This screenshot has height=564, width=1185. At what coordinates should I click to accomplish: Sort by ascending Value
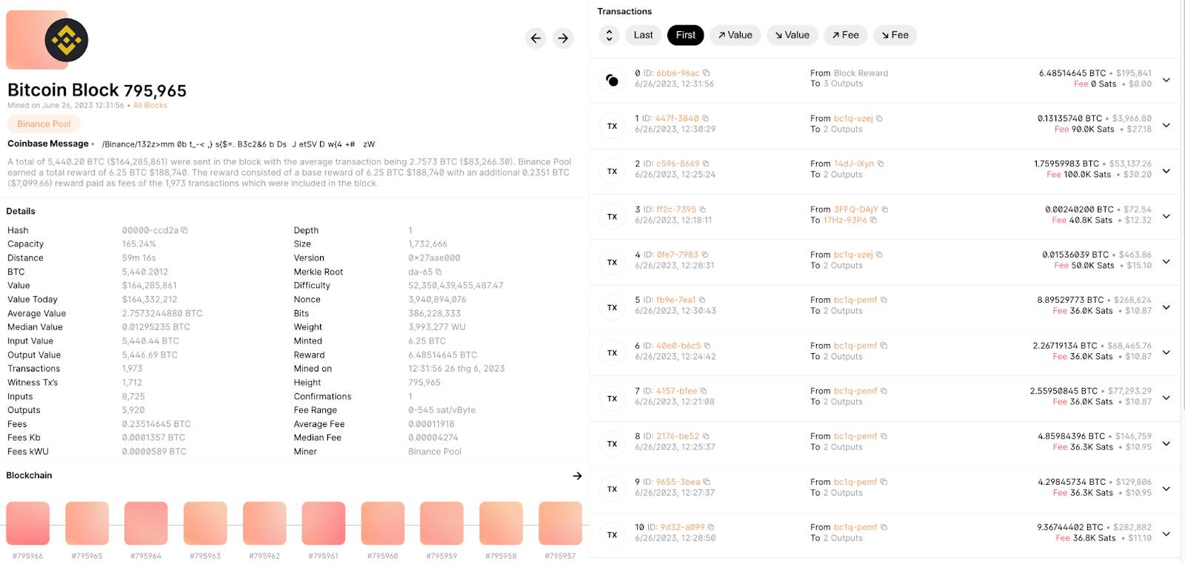coord(735,35)
